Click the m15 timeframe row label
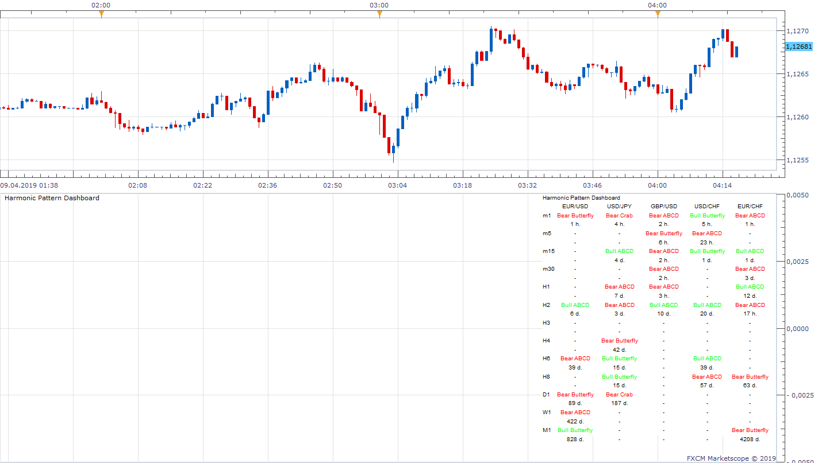818x463 pixels. pos(548,251)
